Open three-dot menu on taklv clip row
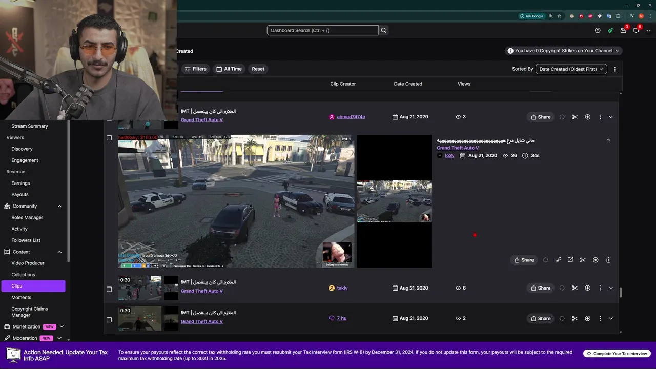The width and height of the screenshot is (656, 369). click(601, 288)
